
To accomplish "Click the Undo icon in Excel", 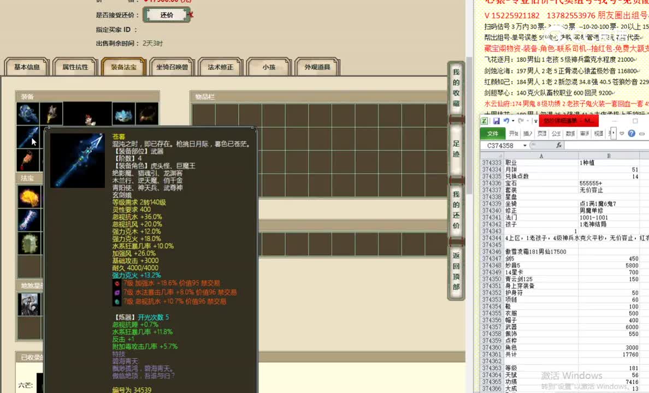I will (x=507, y=121).
